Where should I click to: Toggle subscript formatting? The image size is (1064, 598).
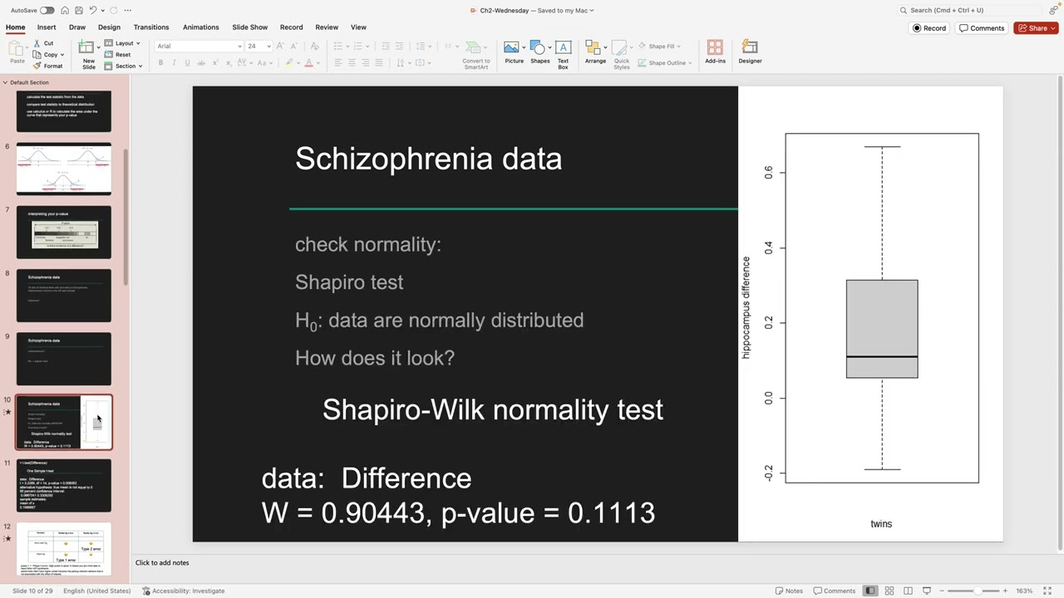tap(229, 63)
